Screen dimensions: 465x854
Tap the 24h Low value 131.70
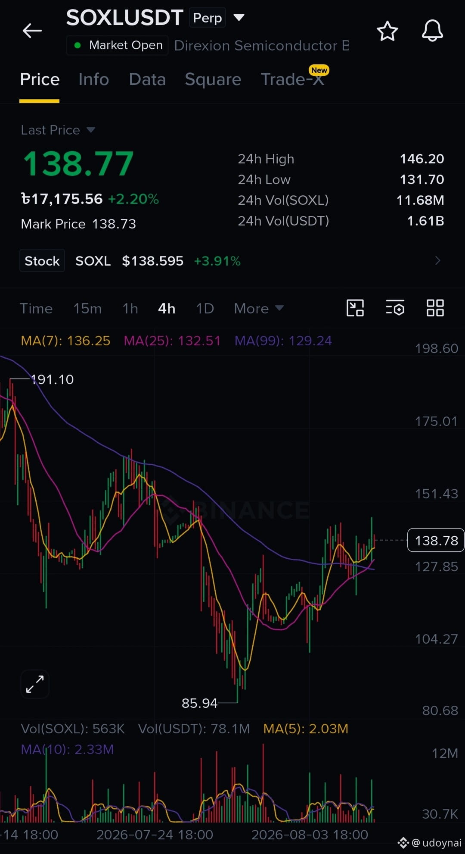click(x=422, y=179)
